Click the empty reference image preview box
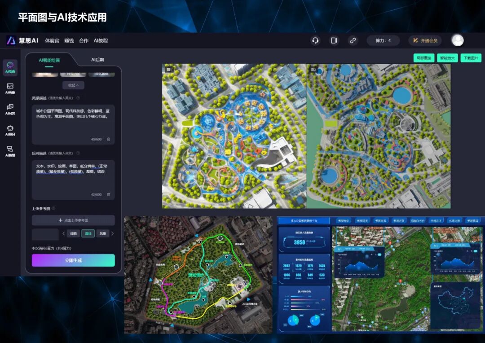 pyautogui.click(x=45, y=234)
